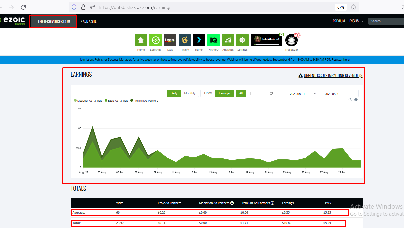Filter the chart by tablet device icon

point(261,93)
